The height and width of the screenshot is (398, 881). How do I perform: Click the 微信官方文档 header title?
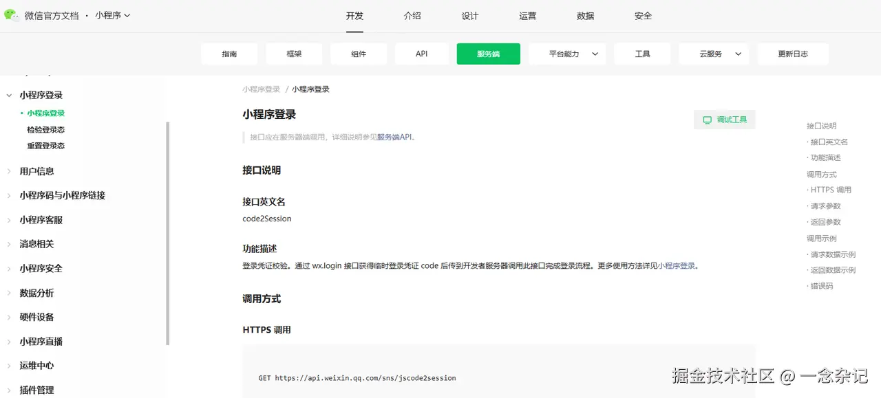click(x=52, y=15)
